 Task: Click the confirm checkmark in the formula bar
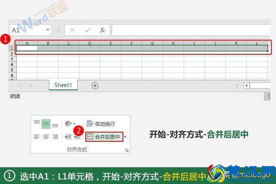[x=87, y=30]
